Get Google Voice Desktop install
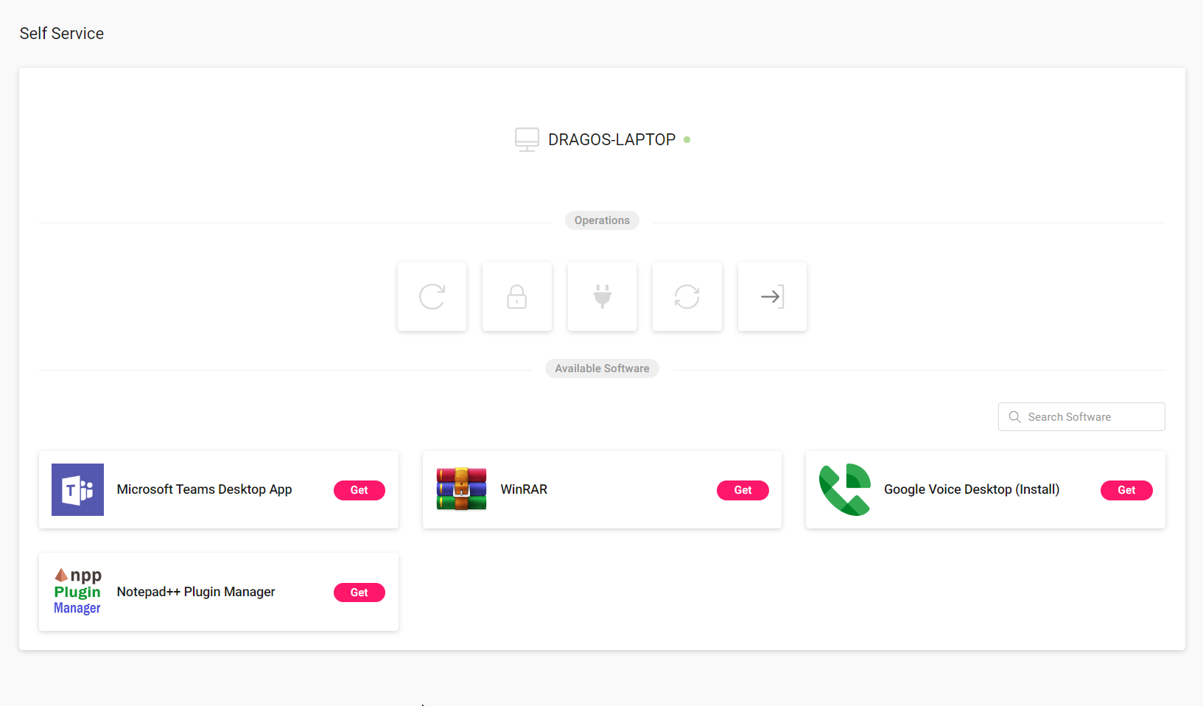1203x706 pixels. [1126, 490]
